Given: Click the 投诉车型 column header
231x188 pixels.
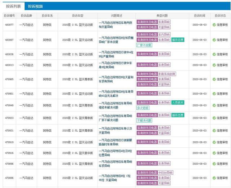Looking at the screenshot, I should click(78, 16).
